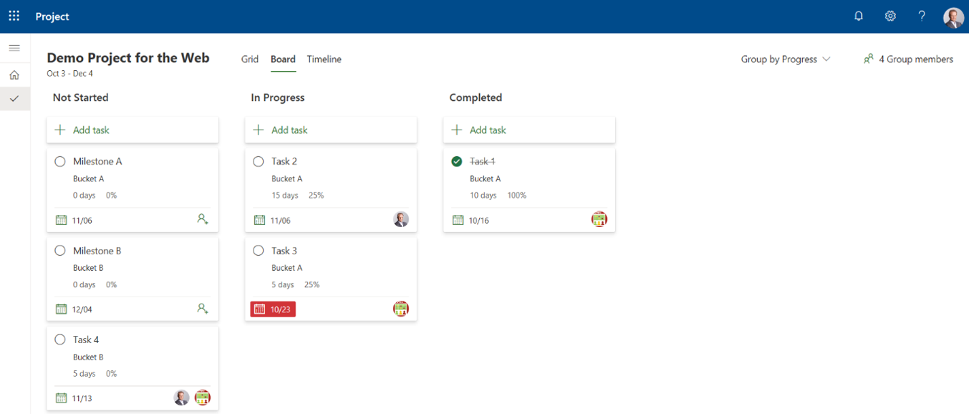Open the settings gear

890,15
